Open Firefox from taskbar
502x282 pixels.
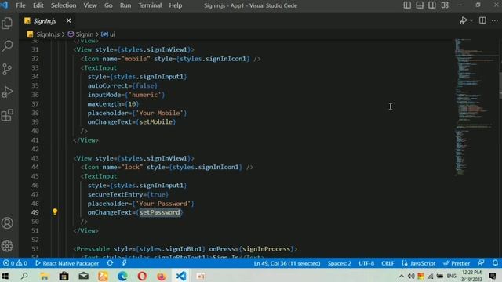coord(162,276)
